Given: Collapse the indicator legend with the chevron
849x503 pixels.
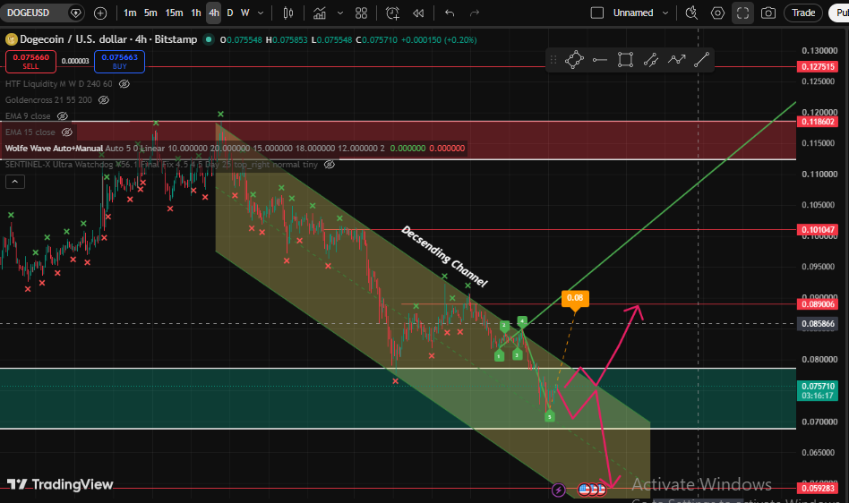Looking at the screenshot, I should coord(15,182).
